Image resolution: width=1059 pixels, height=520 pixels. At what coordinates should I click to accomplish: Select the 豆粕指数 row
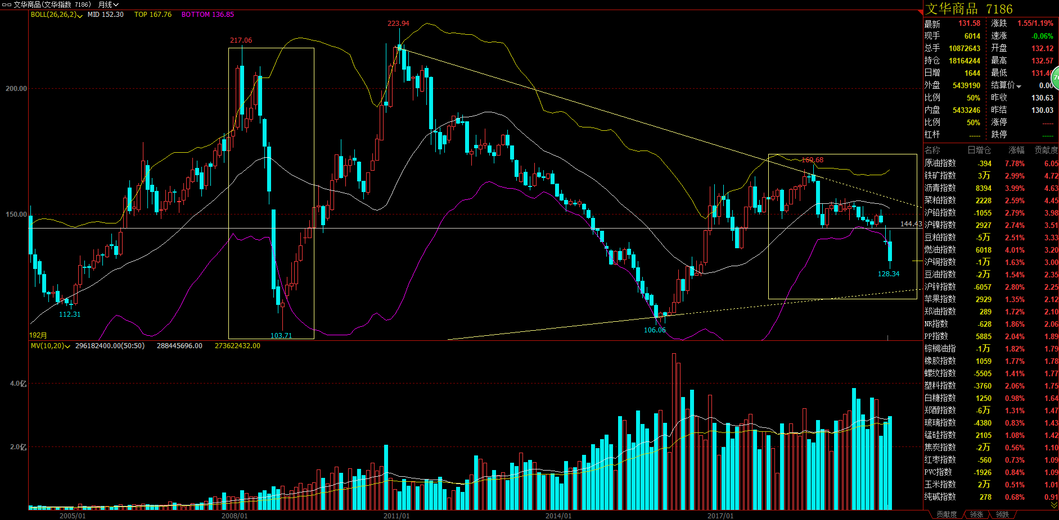click(x=991, y=238)
